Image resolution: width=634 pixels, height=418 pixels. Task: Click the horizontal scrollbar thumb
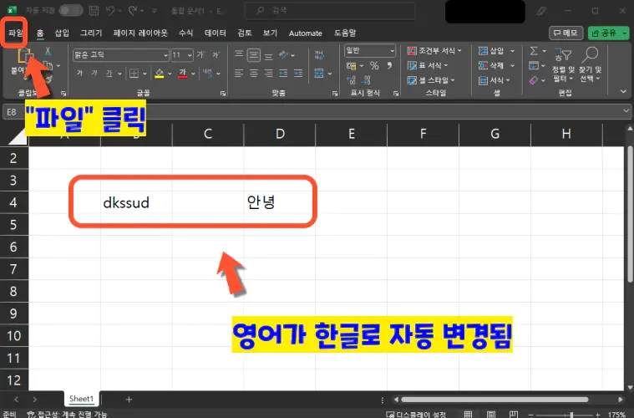click(495, 400)
